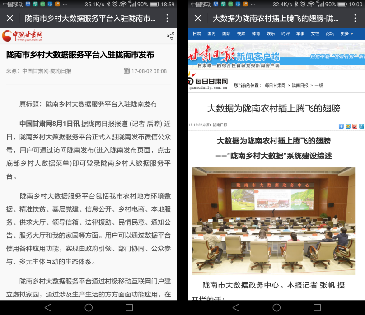Tap recent apps square on left phone
Screen dimensions: 365x315
(x=129, y=308)
